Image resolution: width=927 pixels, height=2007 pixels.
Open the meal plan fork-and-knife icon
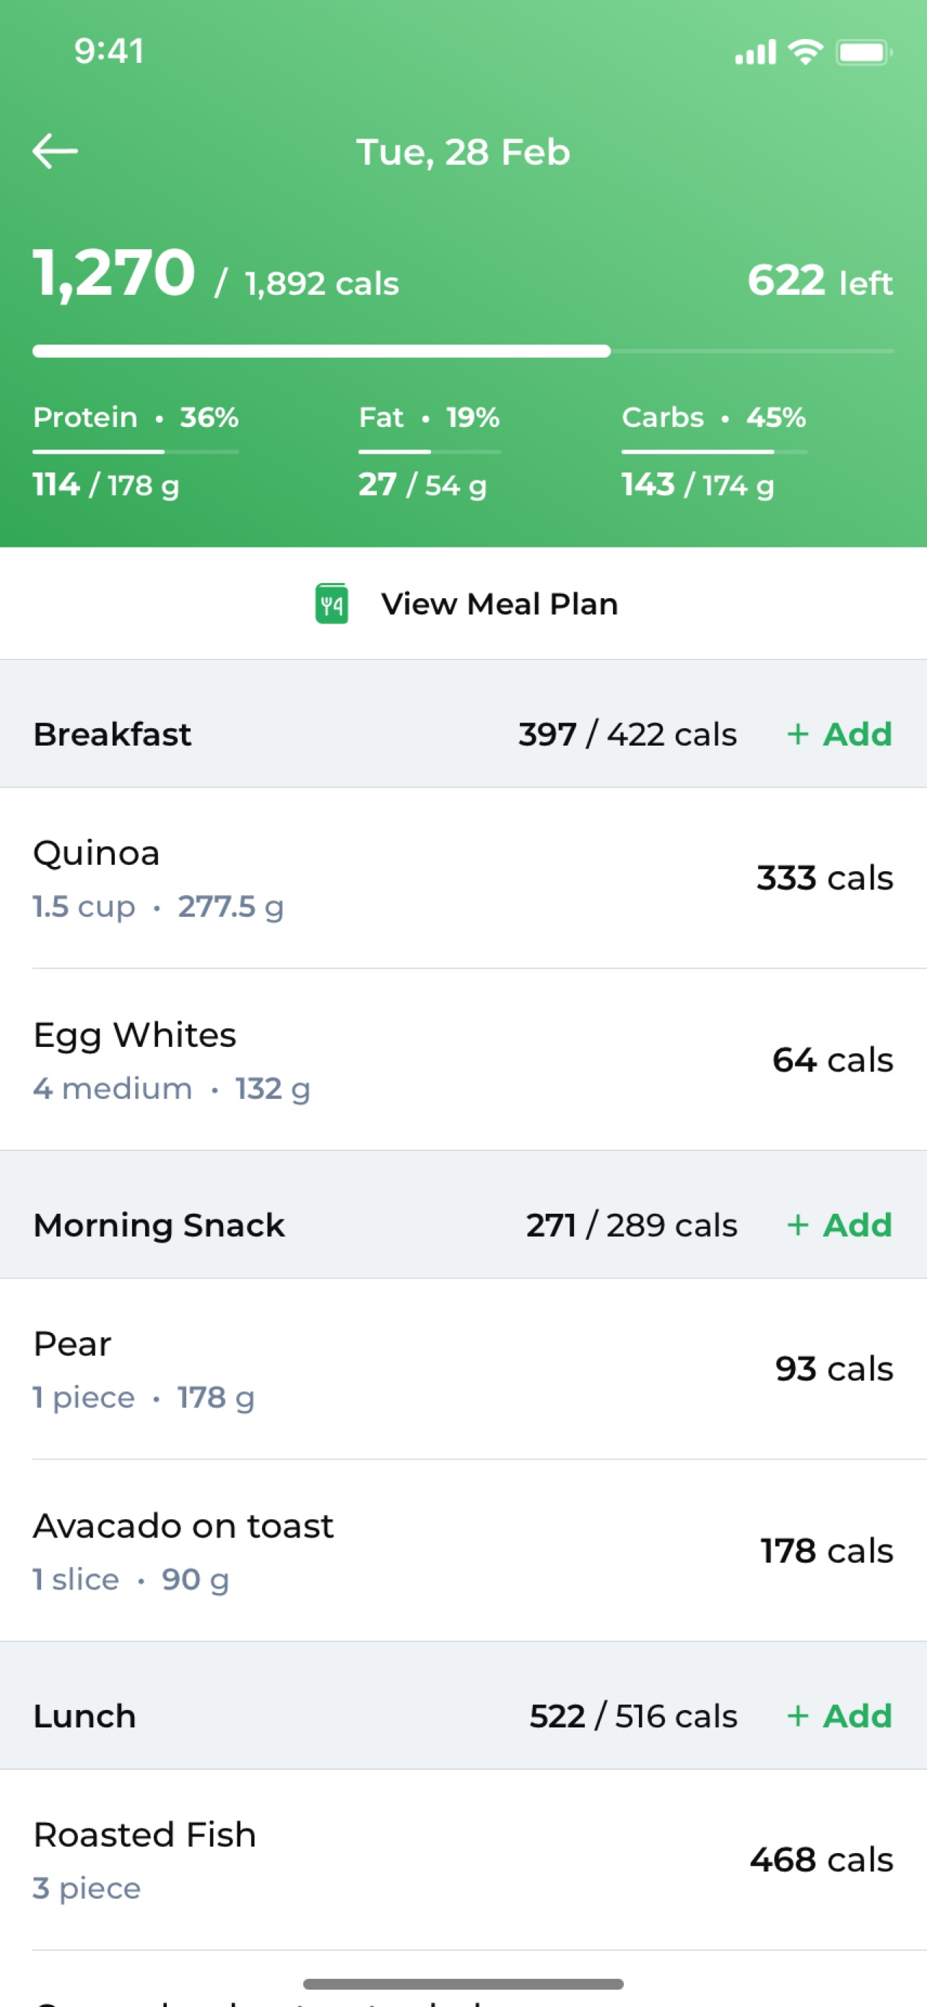[331, 604]
